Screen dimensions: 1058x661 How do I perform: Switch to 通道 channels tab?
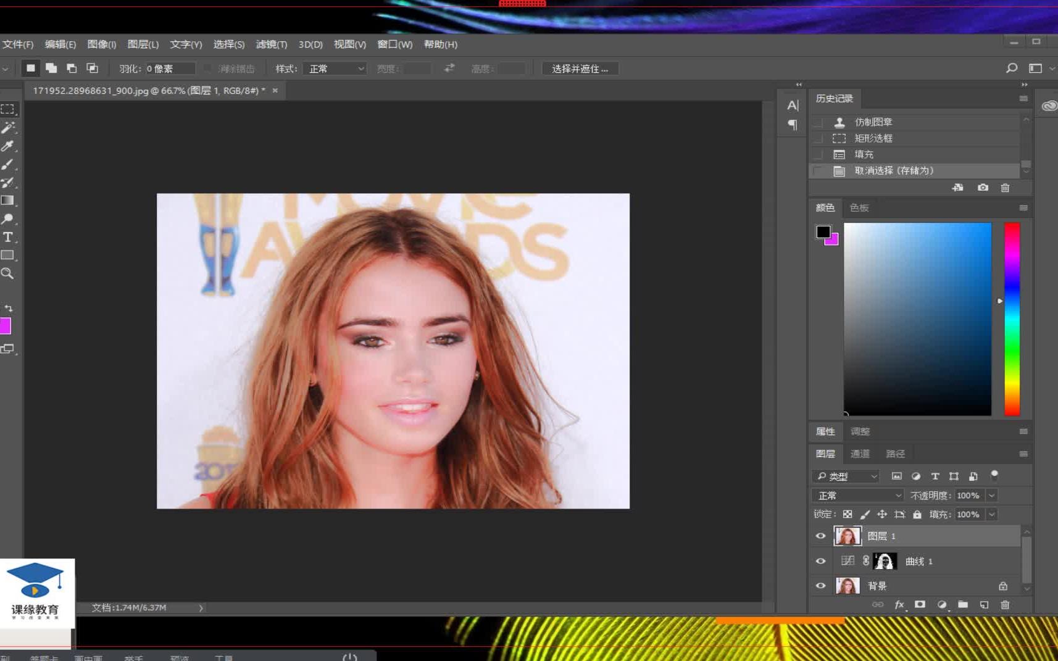pos(860,454)
